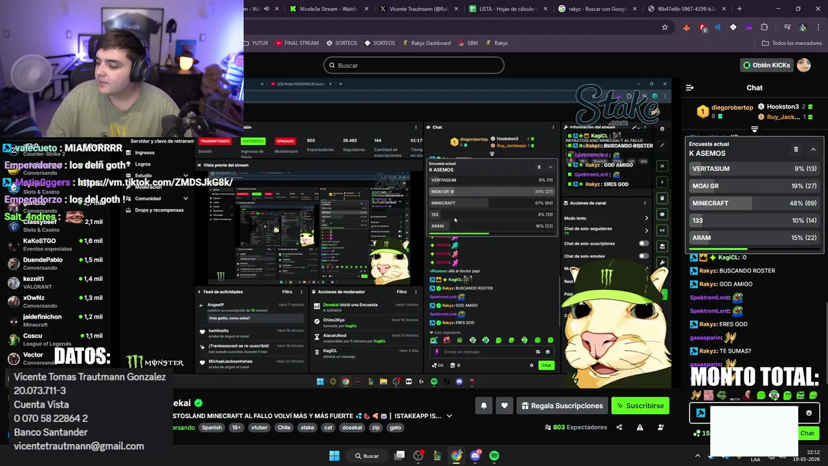Vote for ARAM poll option
The width and height of the screenshot is (828, 466).
click(754, 238)
